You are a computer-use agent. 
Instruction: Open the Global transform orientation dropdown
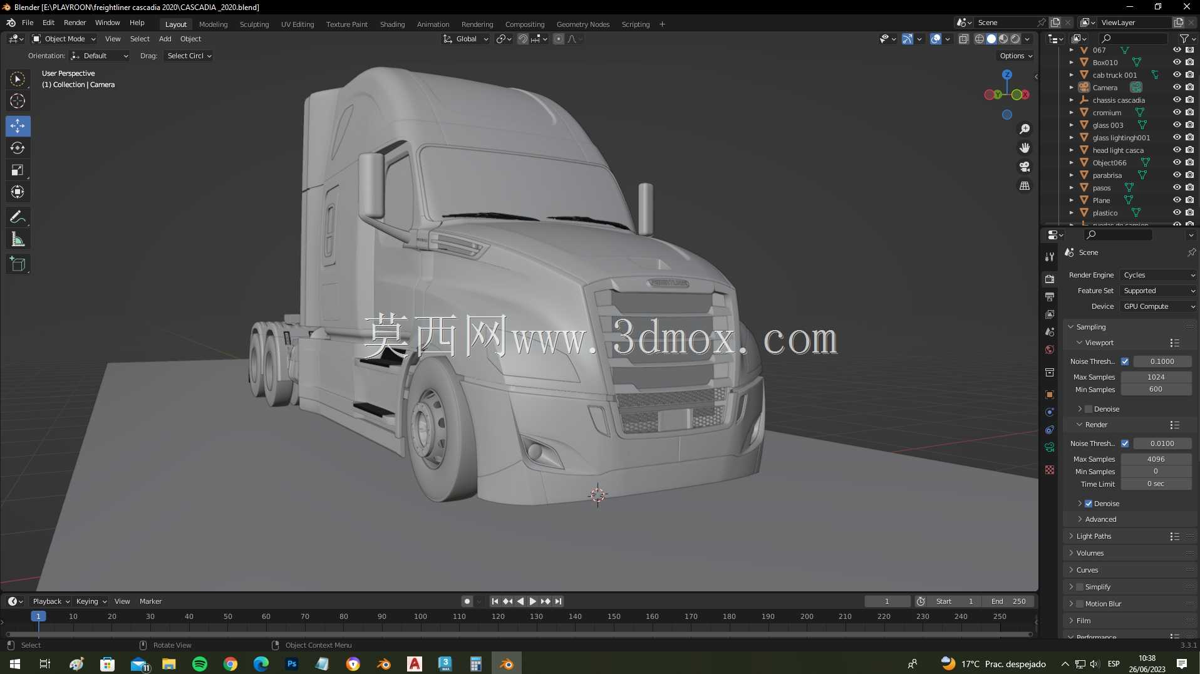[x=466, y=39]
